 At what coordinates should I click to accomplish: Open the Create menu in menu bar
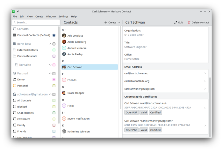40,17
